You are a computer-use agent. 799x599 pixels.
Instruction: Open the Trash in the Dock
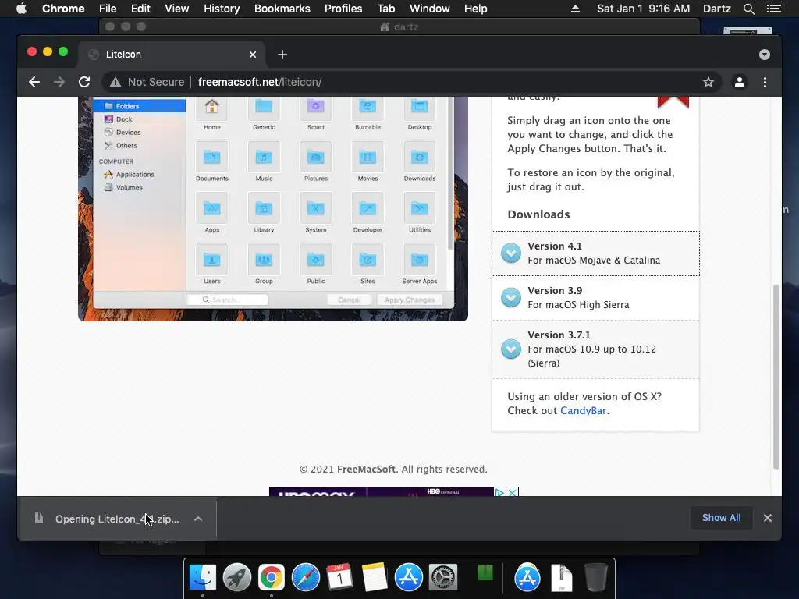595,577
